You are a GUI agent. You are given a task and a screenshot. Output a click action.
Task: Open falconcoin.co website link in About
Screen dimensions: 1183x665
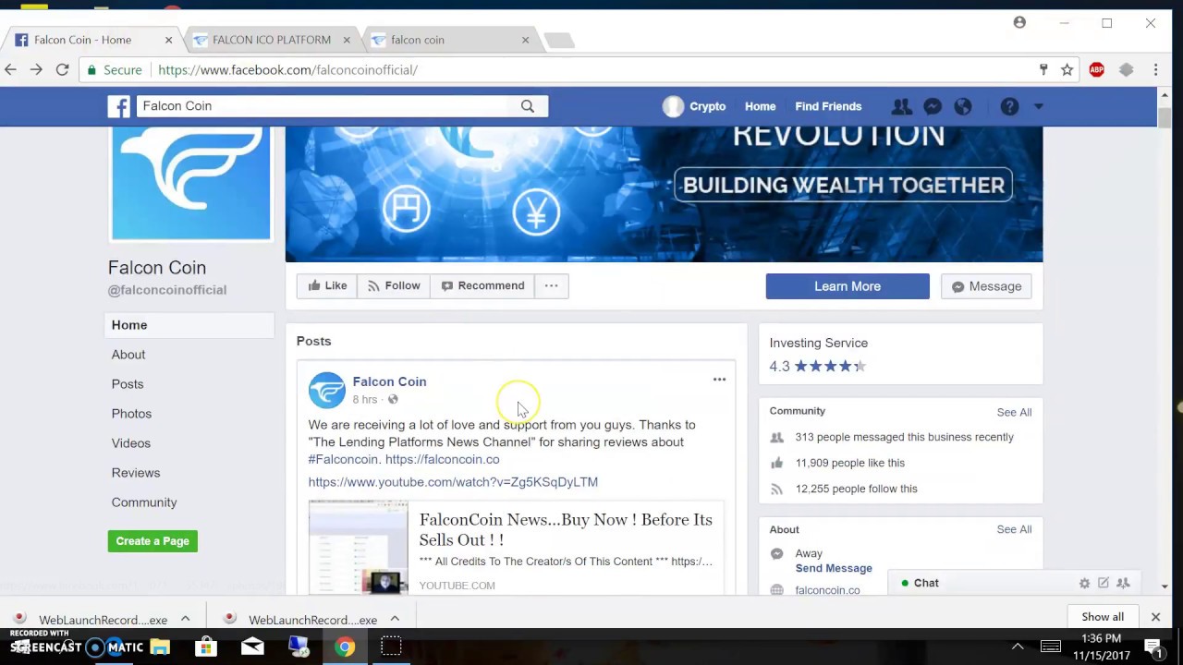(x=827, y=590)
